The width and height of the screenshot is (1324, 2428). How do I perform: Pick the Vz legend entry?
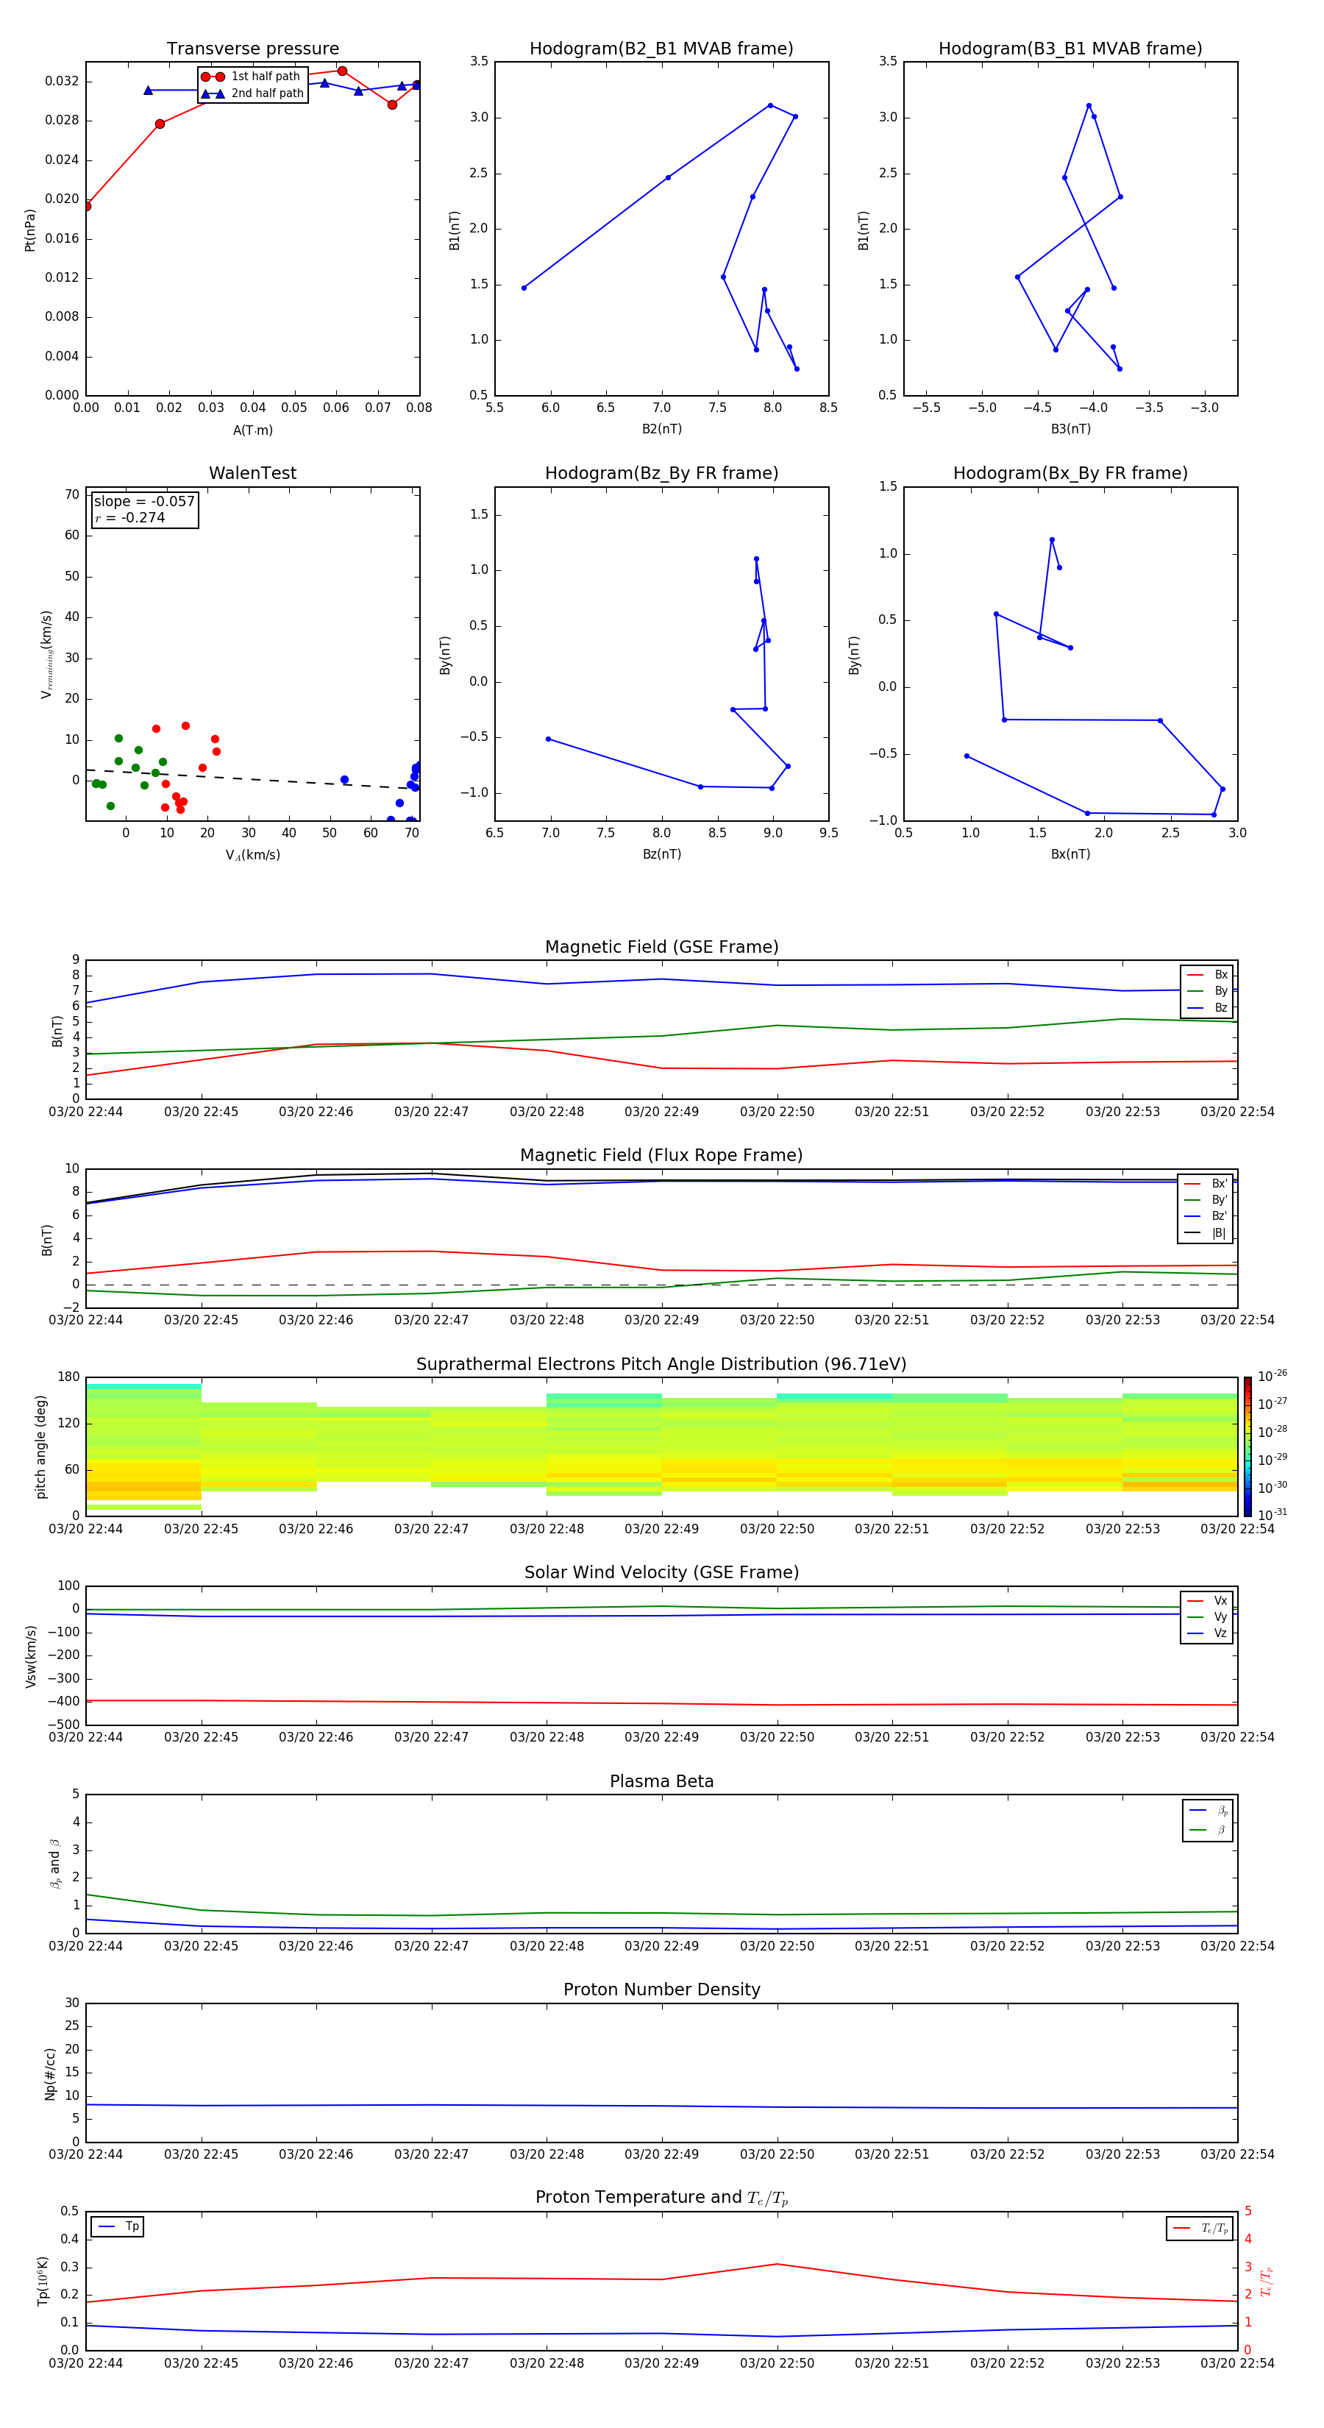click(x=1207, y=1633)
